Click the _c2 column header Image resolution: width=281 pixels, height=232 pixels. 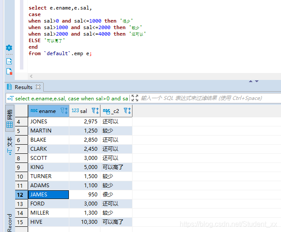(116, 111)
